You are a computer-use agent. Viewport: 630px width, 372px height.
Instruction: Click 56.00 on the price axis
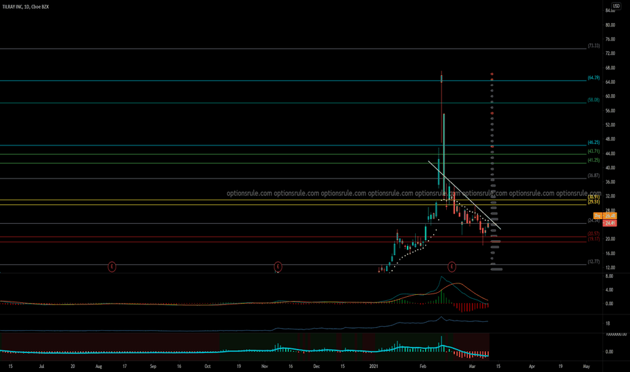[x=610, y=111]
